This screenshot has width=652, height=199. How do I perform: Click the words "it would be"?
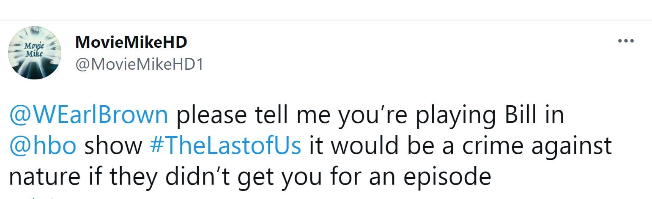click(x=365, y=146)
